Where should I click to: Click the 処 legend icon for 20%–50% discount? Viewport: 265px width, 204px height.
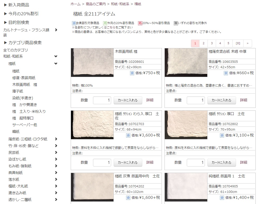coord(140,23)
